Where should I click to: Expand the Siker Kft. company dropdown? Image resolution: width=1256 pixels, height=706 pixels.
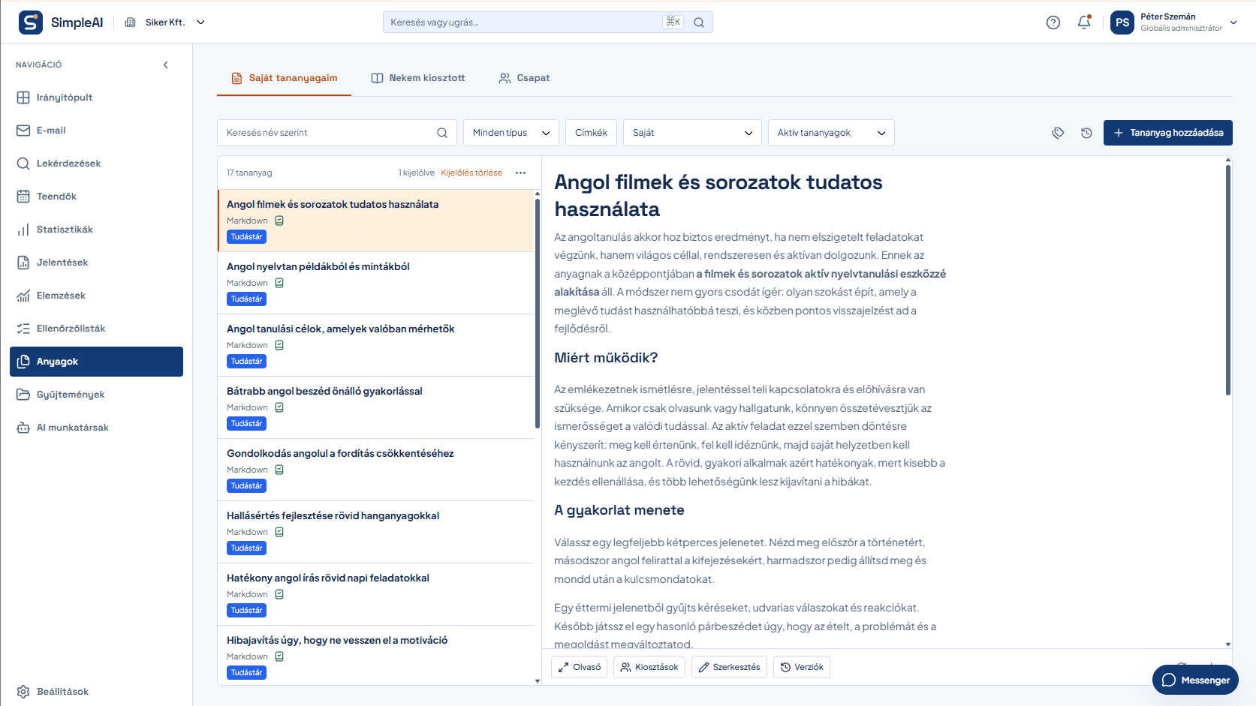click(x=164, y=23)
